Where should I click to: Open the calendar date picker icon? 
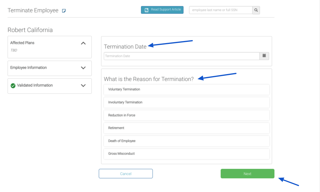pos(264,56)
